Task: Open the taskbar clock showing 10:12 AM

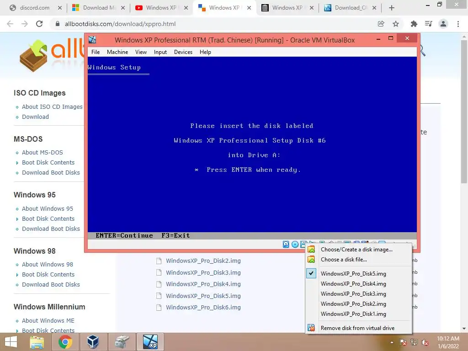Action: click(x=448, y=342)
